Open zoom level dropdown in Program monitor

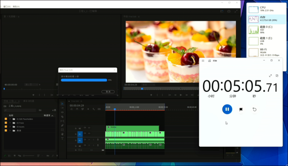pos(148,85)
